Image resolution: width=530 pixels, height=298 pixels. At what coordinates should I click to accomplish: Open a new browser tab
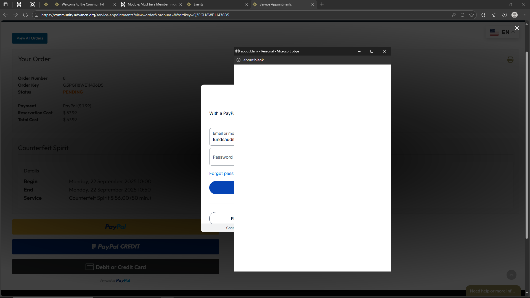322,4
